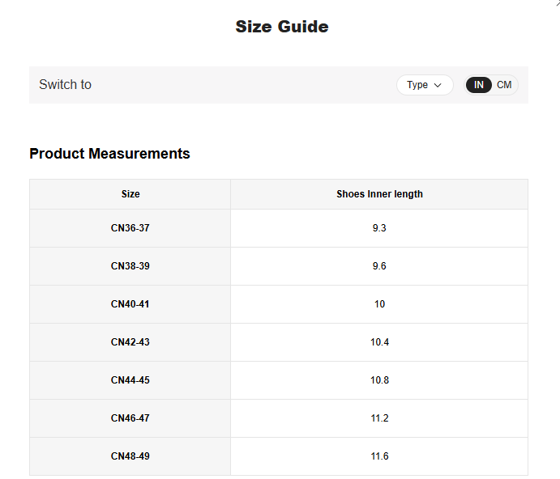Click the Size Guide title
Screen dimensions: 560x479
[x=281, y=27]
